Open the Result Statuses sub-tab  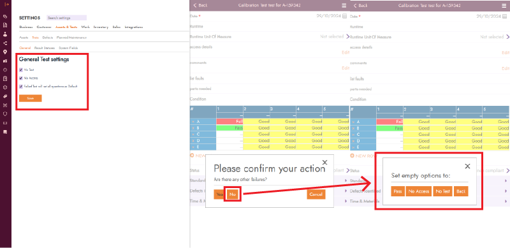pos(45,48)
